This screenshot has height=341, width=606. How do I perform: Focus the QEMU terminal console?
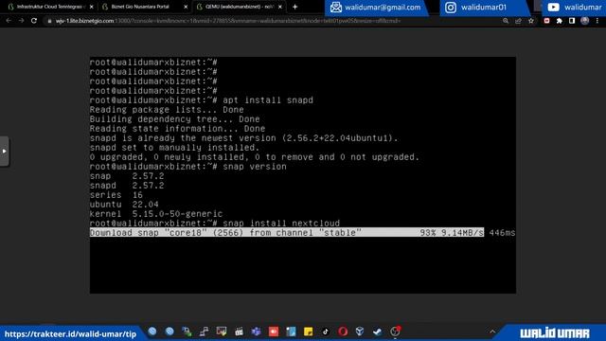tap(303, 174)
